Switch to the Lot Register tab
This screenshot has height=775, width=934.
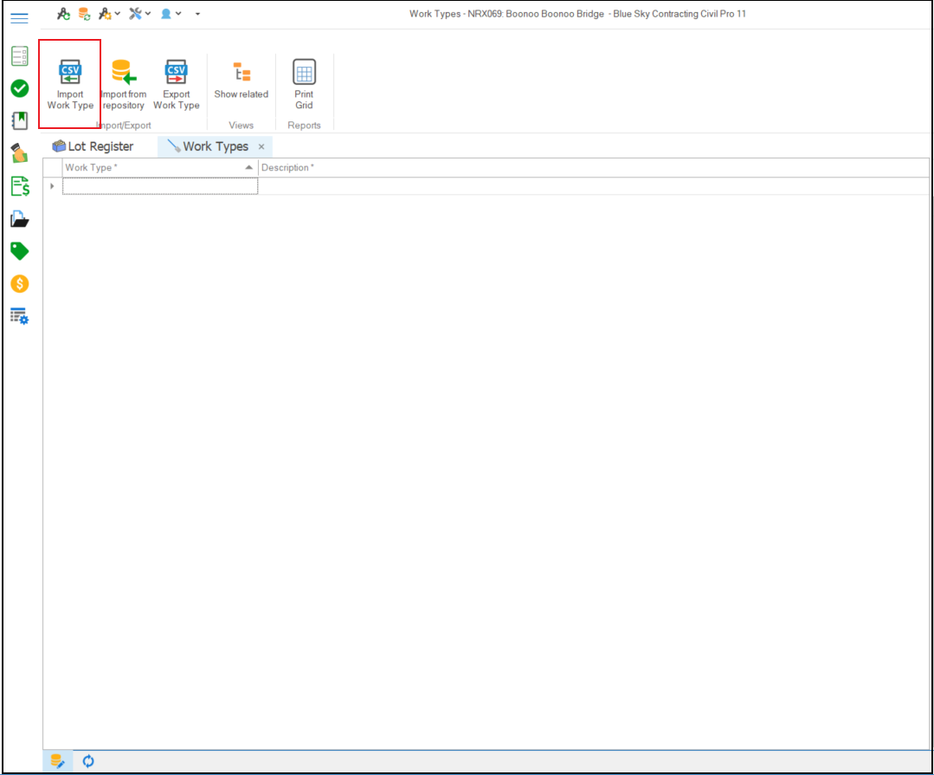(93, 146)
